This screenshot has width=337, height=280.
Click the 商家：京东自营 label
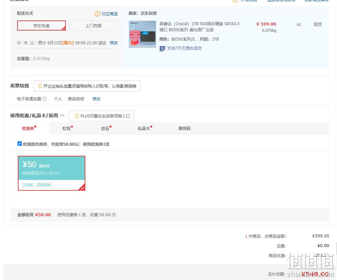tap(142, 13)
